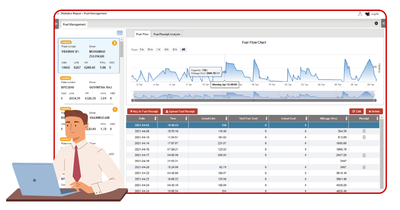Viewport: 400px width, 210px height.
Task: Click the chart navigator horizontal scrollbar
Action: point(254,100)
